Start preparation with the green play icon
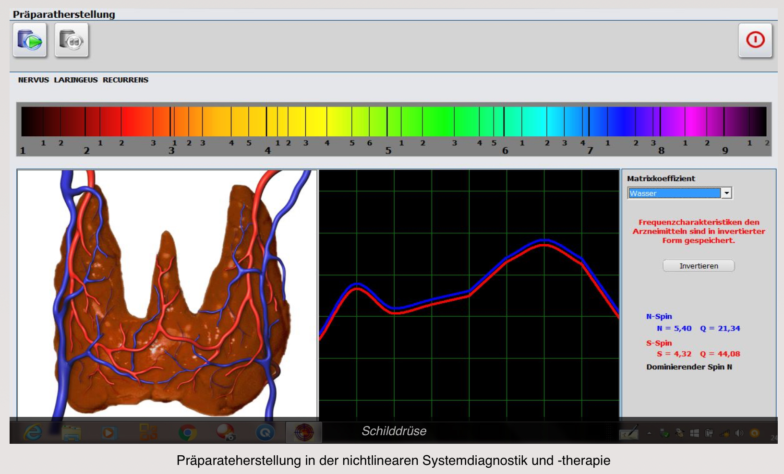Viewport: 784px width, 474px height. [30, 40]
